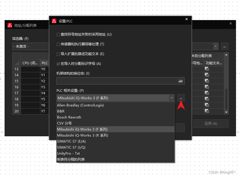Click function text icon in row 13
Viewport: 240px width, 177px height.
207,69
